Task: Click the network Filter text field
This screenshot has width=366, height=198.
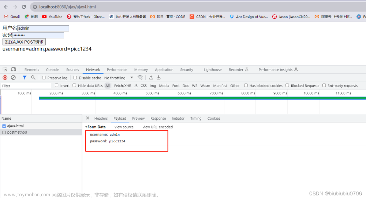Action: coord(26,86)
